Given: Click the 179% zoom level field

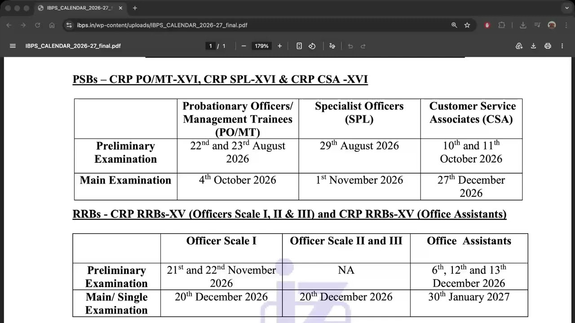Looking at the screenshot, I should coord(261,46).
